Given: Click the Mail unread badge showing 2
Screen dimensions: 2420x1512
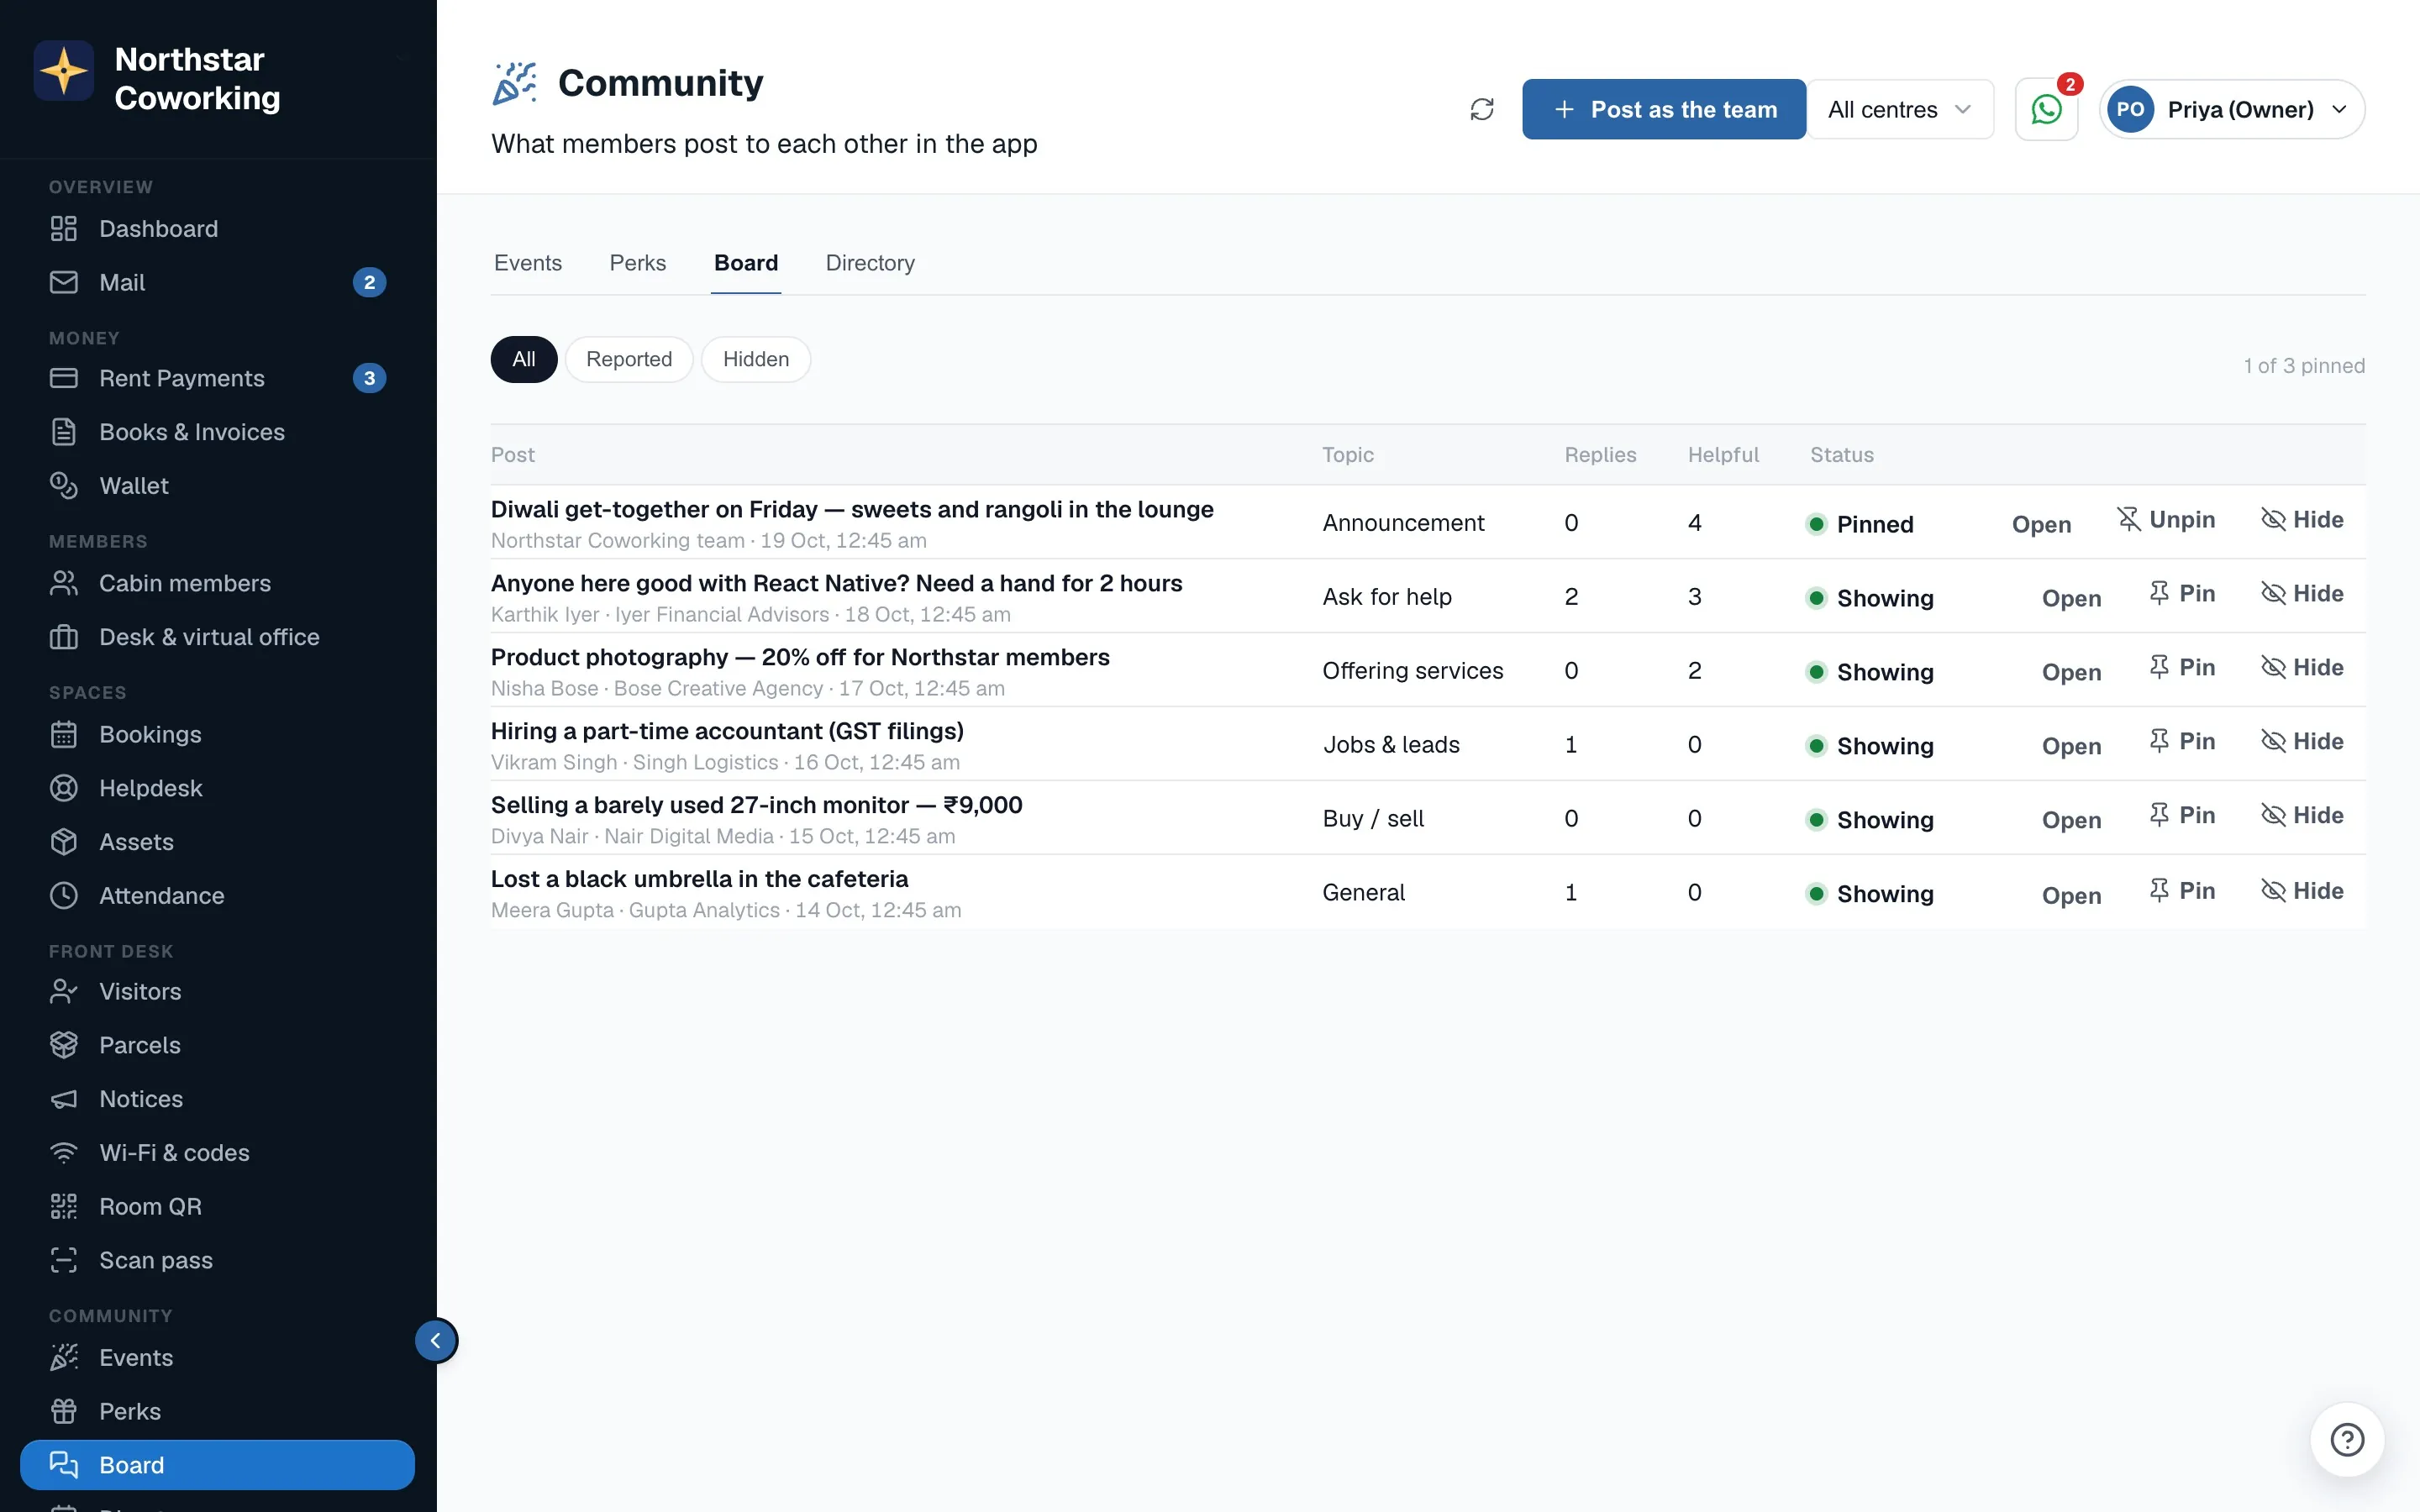Looking at the screenshot, I should [x=369, y=283].
